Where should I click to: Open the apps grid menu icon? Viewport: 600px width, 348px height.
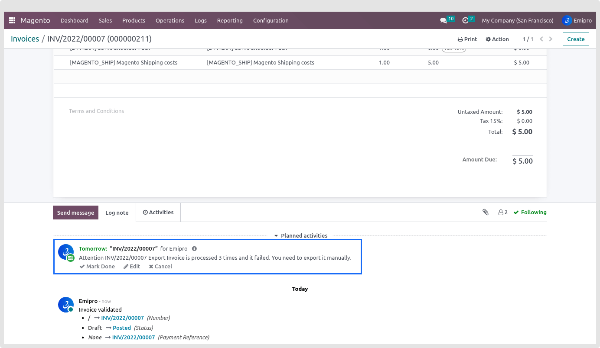click(x=12, y=20)
